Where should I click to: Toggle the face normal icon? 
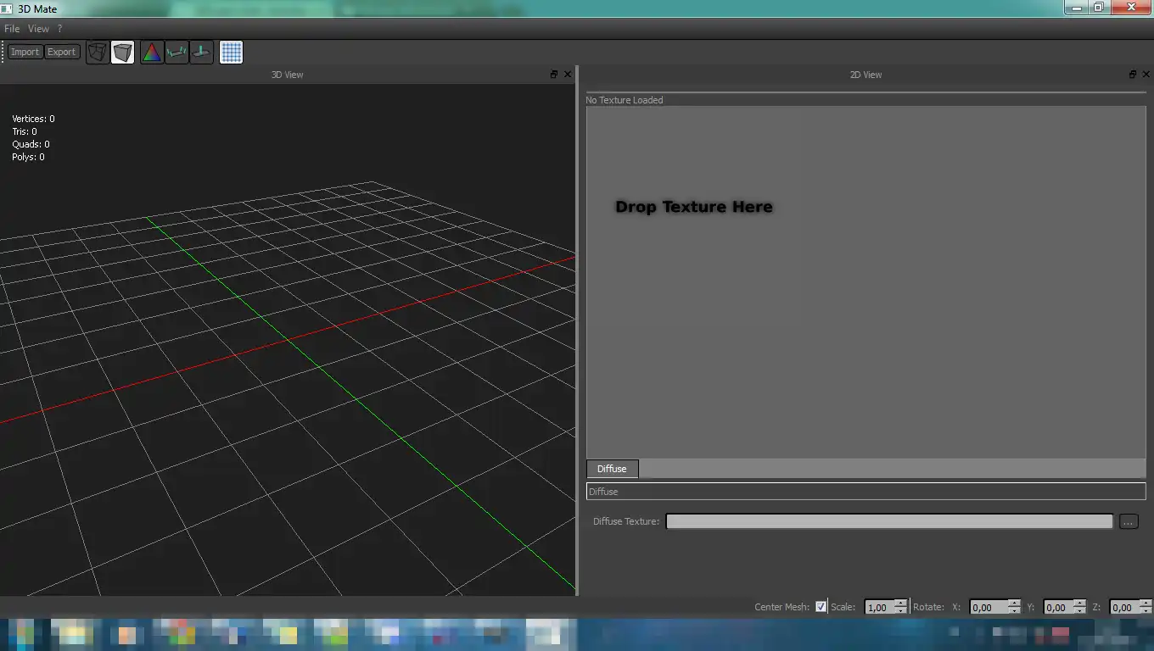point(201,53)
